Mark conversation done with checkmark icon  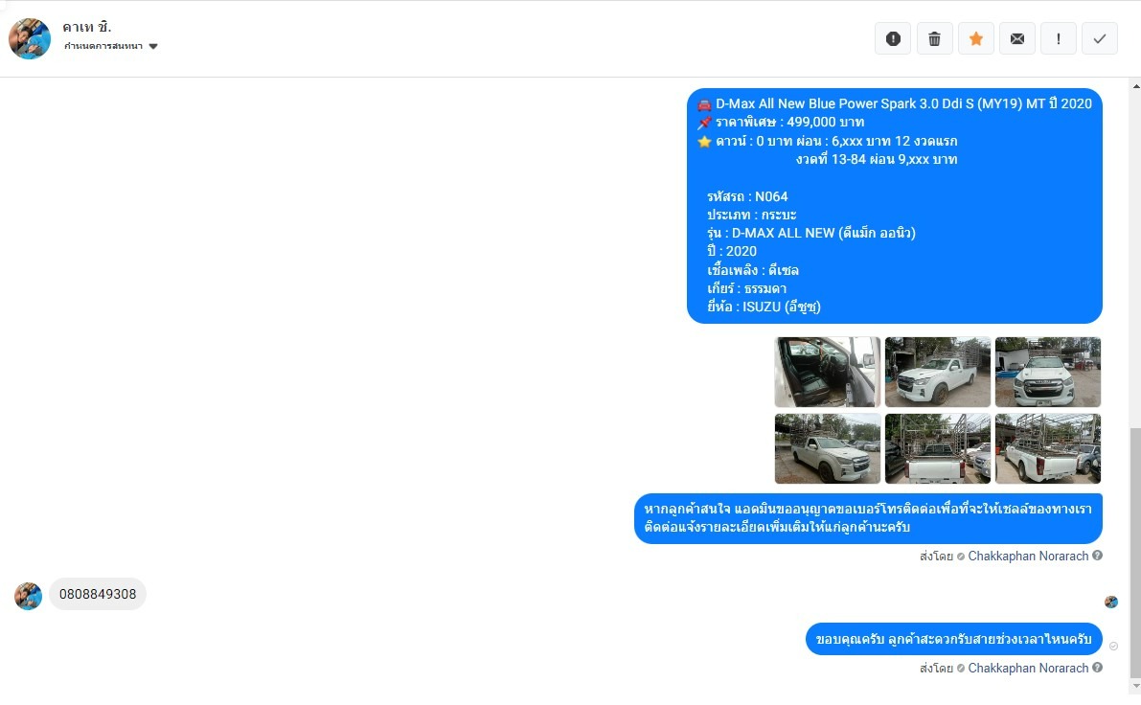tap(1100, 38)
